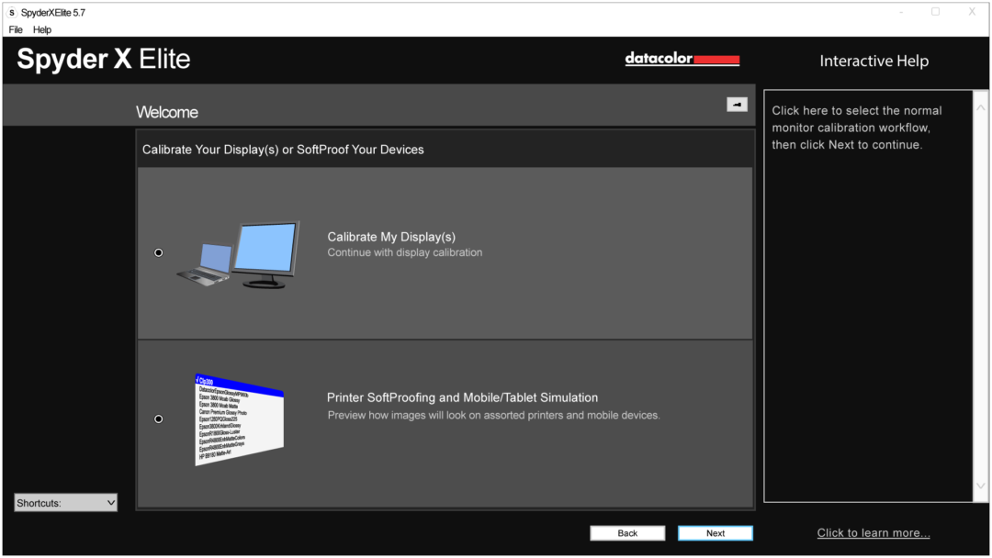This screenshot has height=558, width=992.
Task: Open the Shortcuts dropdown
Action: 66,503
